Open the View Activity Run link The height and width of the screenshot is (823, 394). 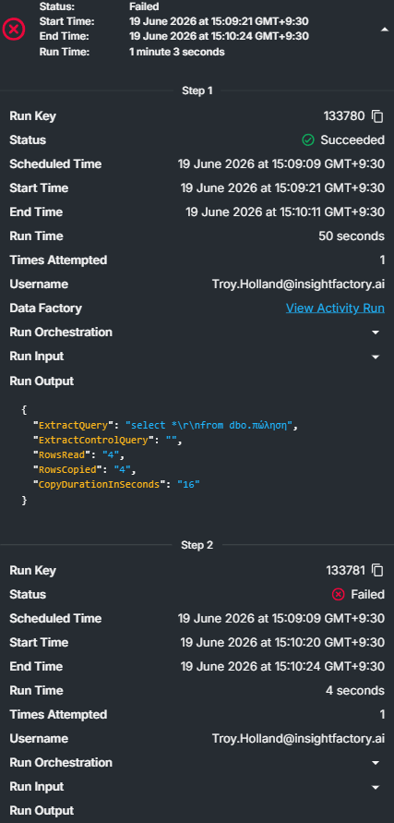click(335, 309)
